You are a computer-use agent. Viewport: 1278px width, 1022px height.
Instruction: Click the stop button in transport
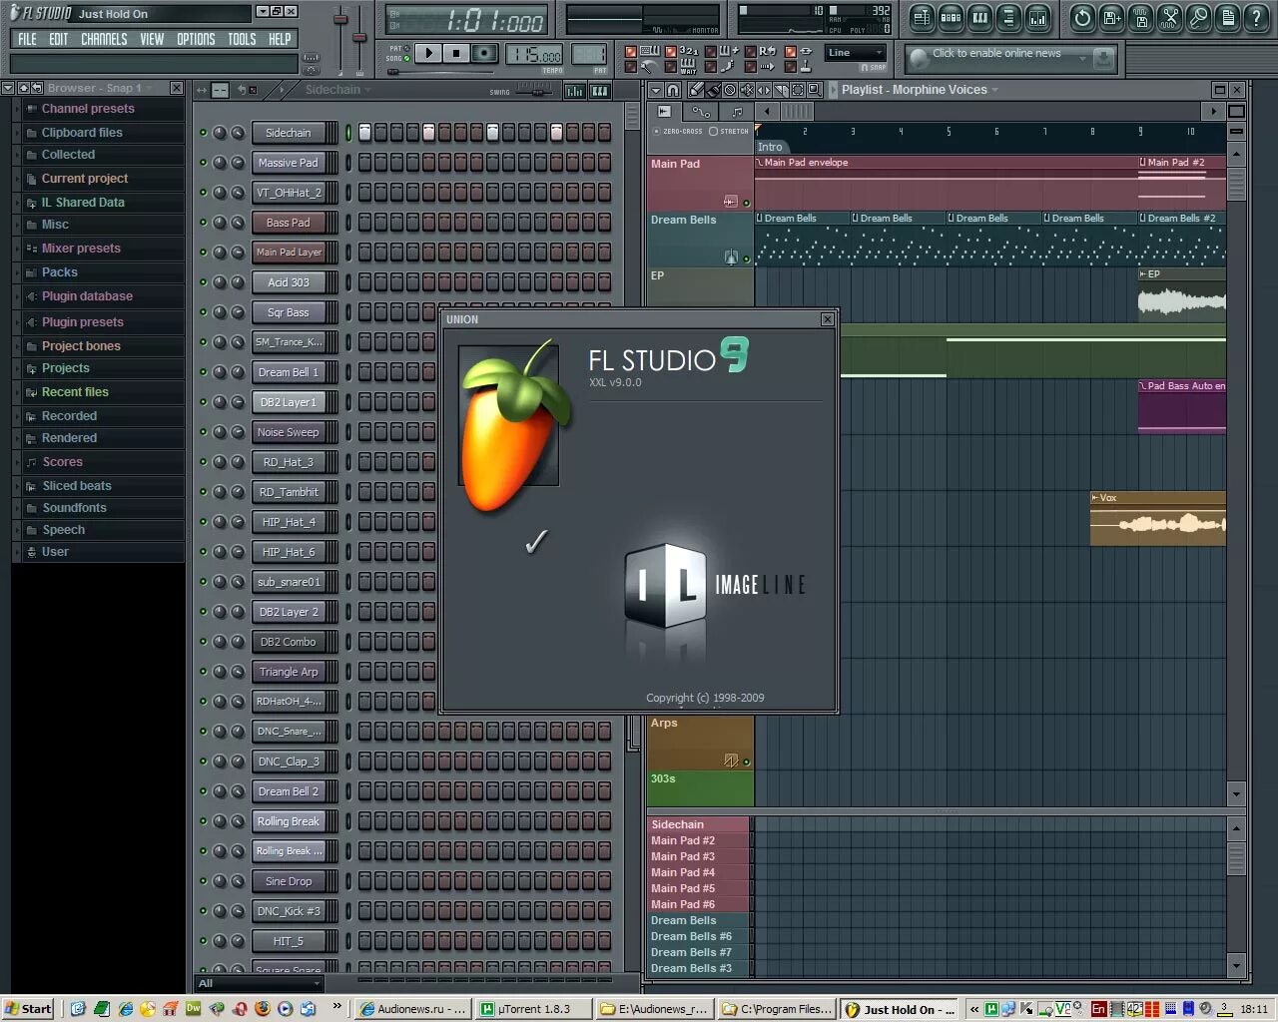pyautogui.click(x=456, y=53)
